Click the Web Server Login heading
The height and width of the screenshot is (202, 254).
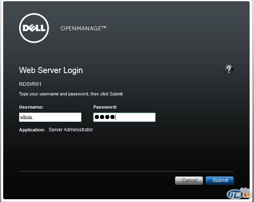(x=51, y=70)
